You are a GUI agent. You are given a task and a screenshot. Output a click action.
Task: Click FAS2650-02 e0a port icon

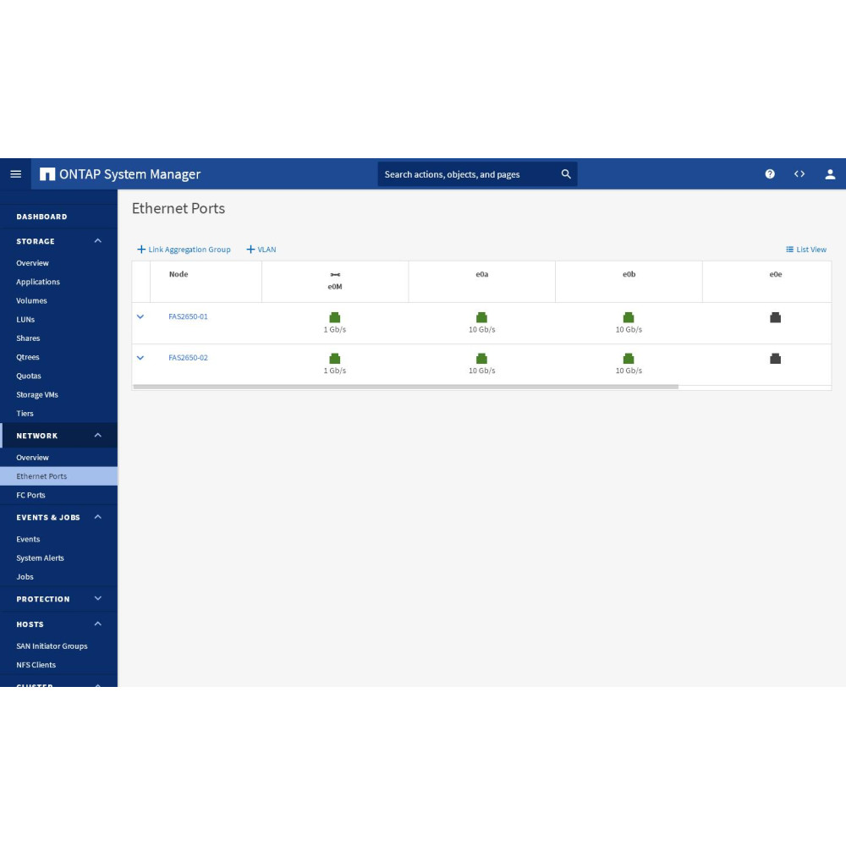coord(481,359)
